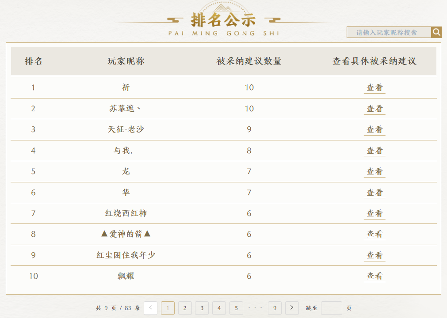Click the 玩家昵称 column header
Screen dimensions: 447x318
point(126,61)
